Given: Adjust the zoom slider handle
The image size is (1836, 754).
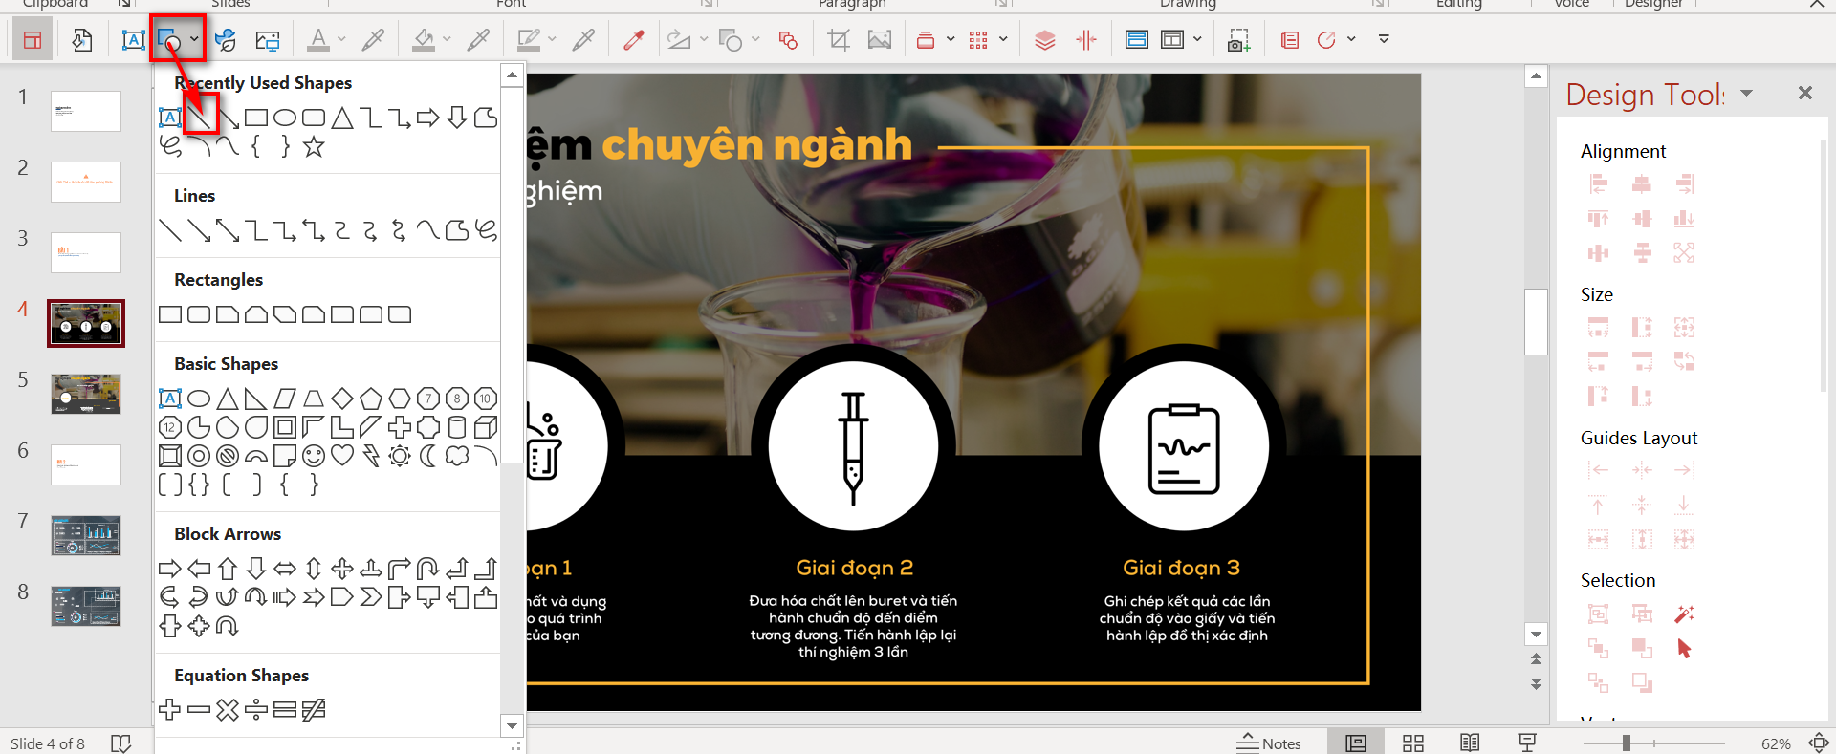Looking at the screenshot, I should [1626, 743].
